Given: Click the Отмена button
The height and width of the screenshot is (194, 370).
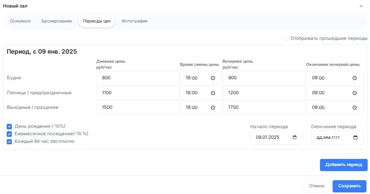Looking at the screenshot, I should (316, 186).
